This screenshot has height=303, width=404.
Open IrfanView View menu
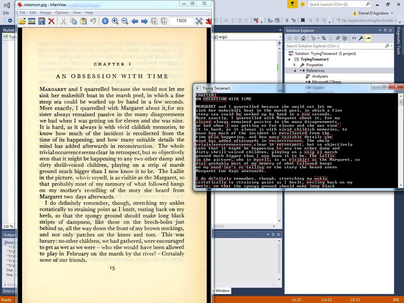tap(77, 13)
